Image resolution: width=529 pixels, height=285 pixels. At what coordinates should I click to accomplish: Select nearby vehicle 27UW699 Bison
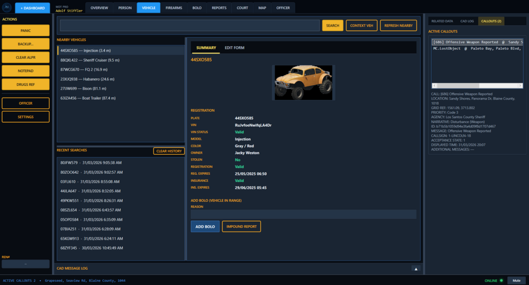[121, 88]
